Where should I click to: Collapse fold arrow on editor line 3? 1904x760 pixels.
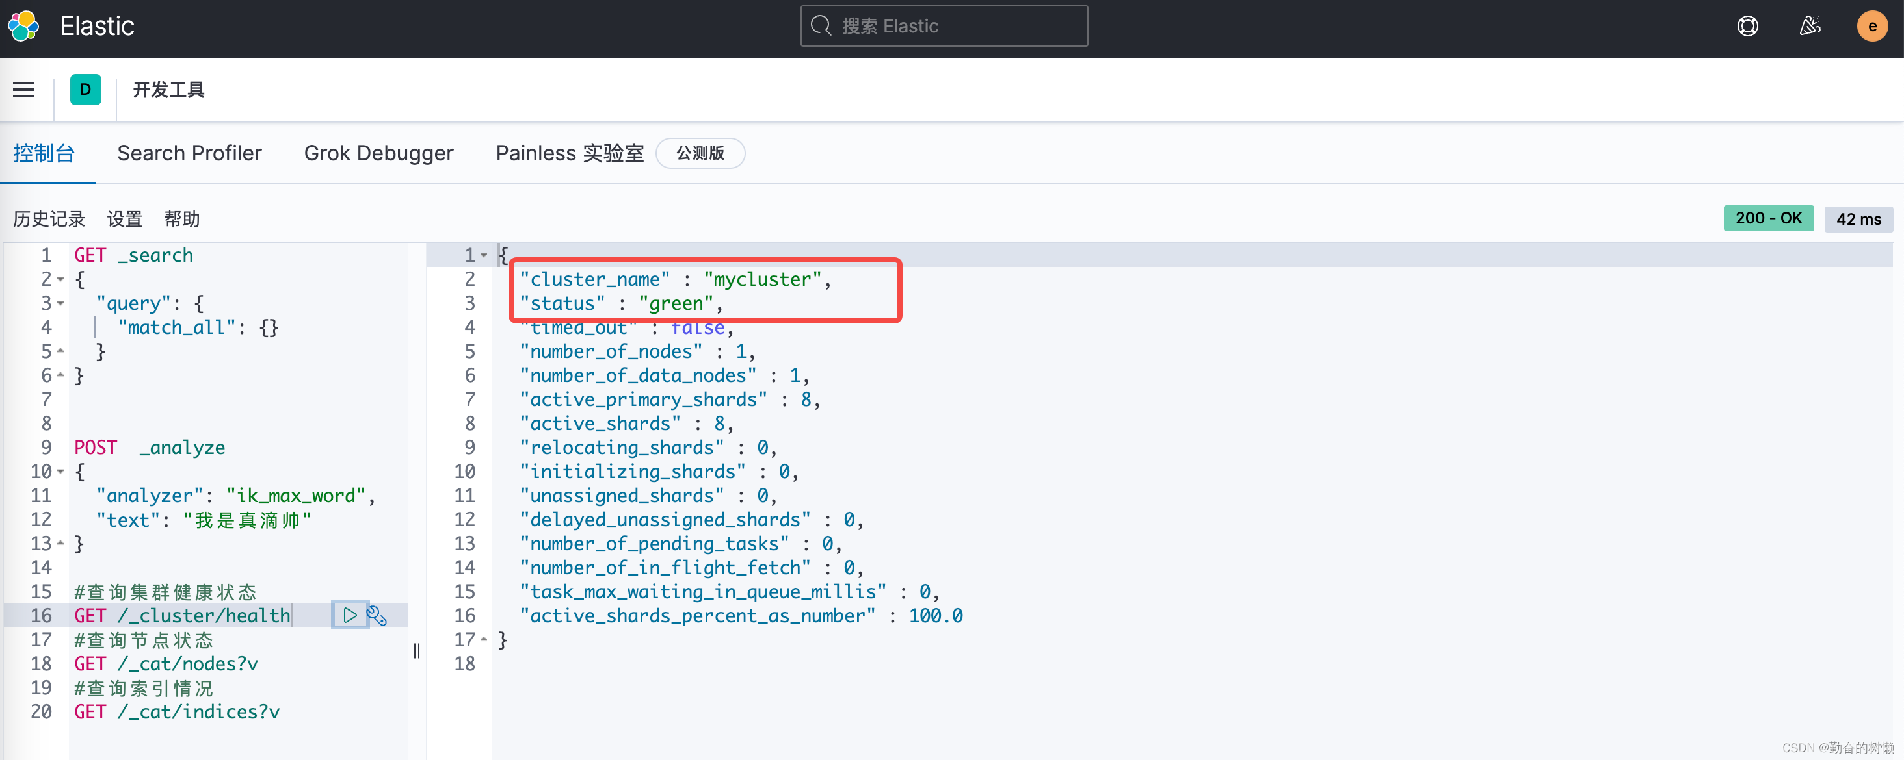point(60,304)
